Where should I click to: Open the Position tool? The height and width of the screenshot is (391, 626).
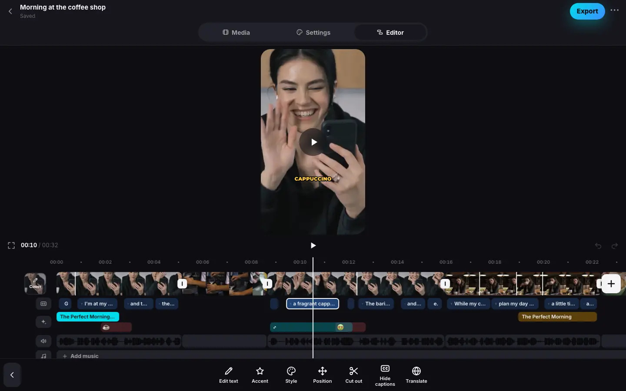click(x=323, y=375)
